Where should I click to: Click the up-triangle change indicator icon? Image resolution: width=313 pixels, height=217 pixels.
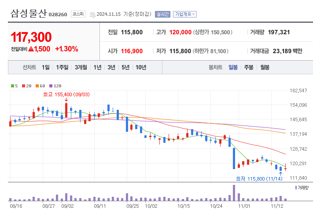tap(31, 49)
